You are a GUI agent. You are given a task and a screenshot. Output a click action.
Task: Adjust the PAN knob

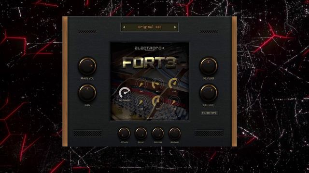(87, 93)
